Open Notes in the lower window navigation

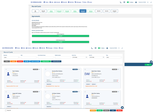pyautogui.click(x=56, y=48)
